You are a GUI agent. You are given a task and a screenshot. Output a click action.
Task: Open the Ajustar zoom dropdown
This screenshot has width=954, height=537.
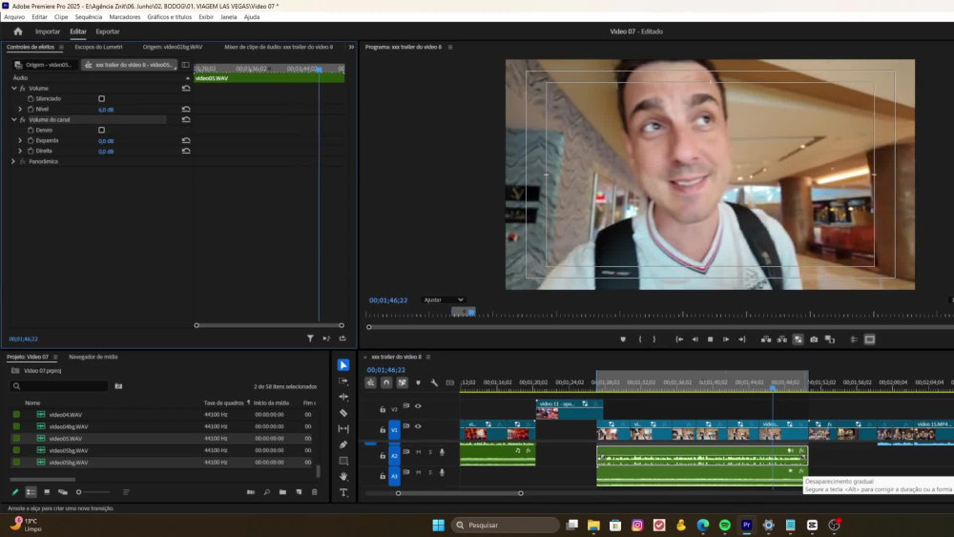click(444, 299)
